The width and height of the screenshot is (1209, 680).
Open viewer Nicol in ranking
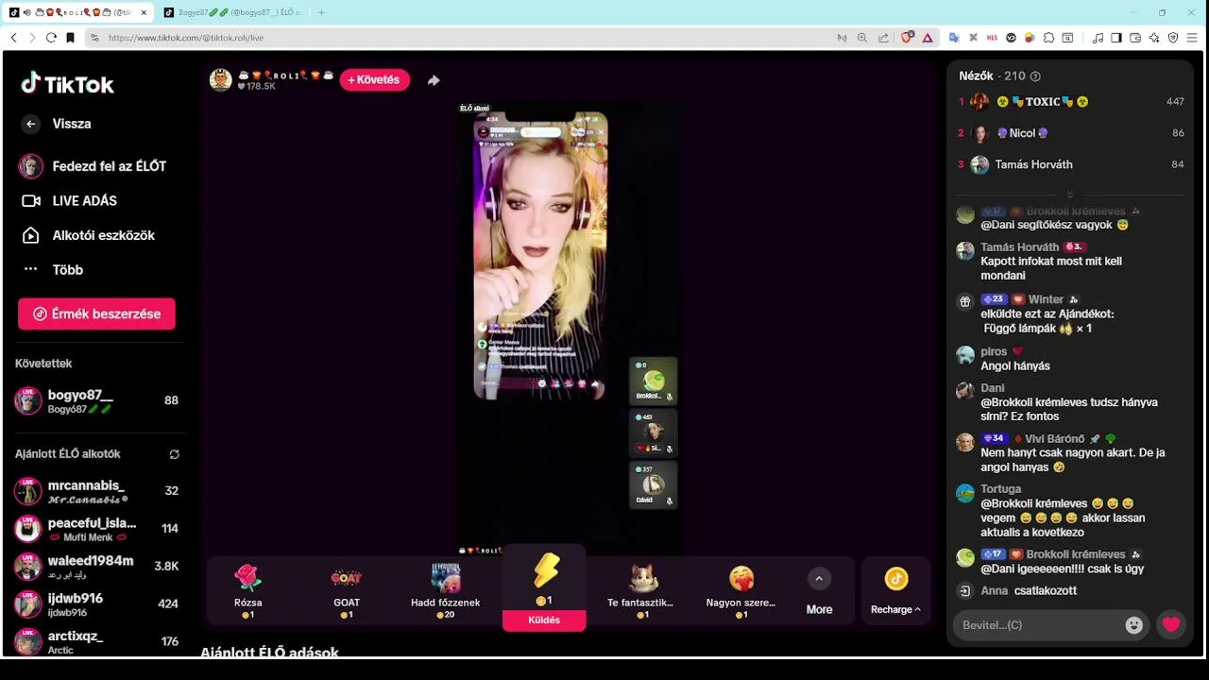[1071, 133]
